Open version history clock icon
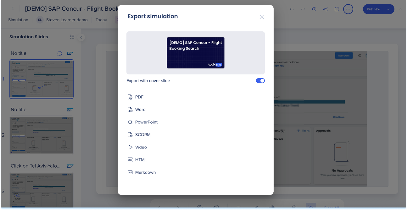 [314, 9]
